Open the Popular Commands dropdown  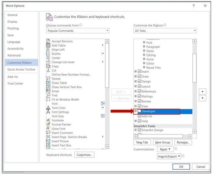[x=78, y=31]
